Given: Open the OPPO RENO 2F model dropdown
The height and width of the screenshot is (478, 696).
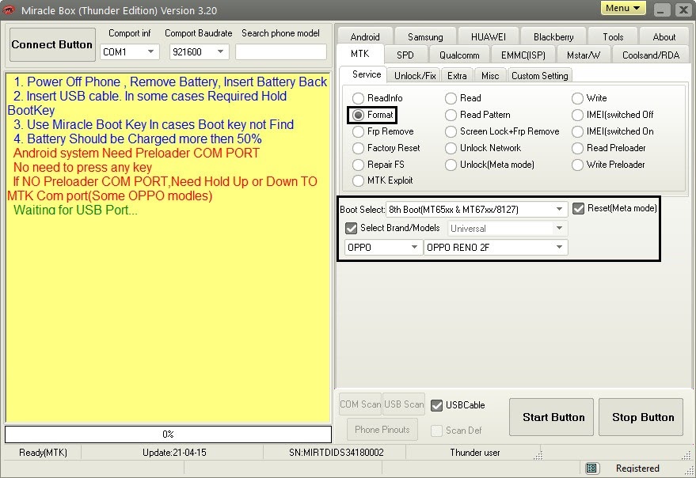Looking at the screenshot, I should click(496, 247).
